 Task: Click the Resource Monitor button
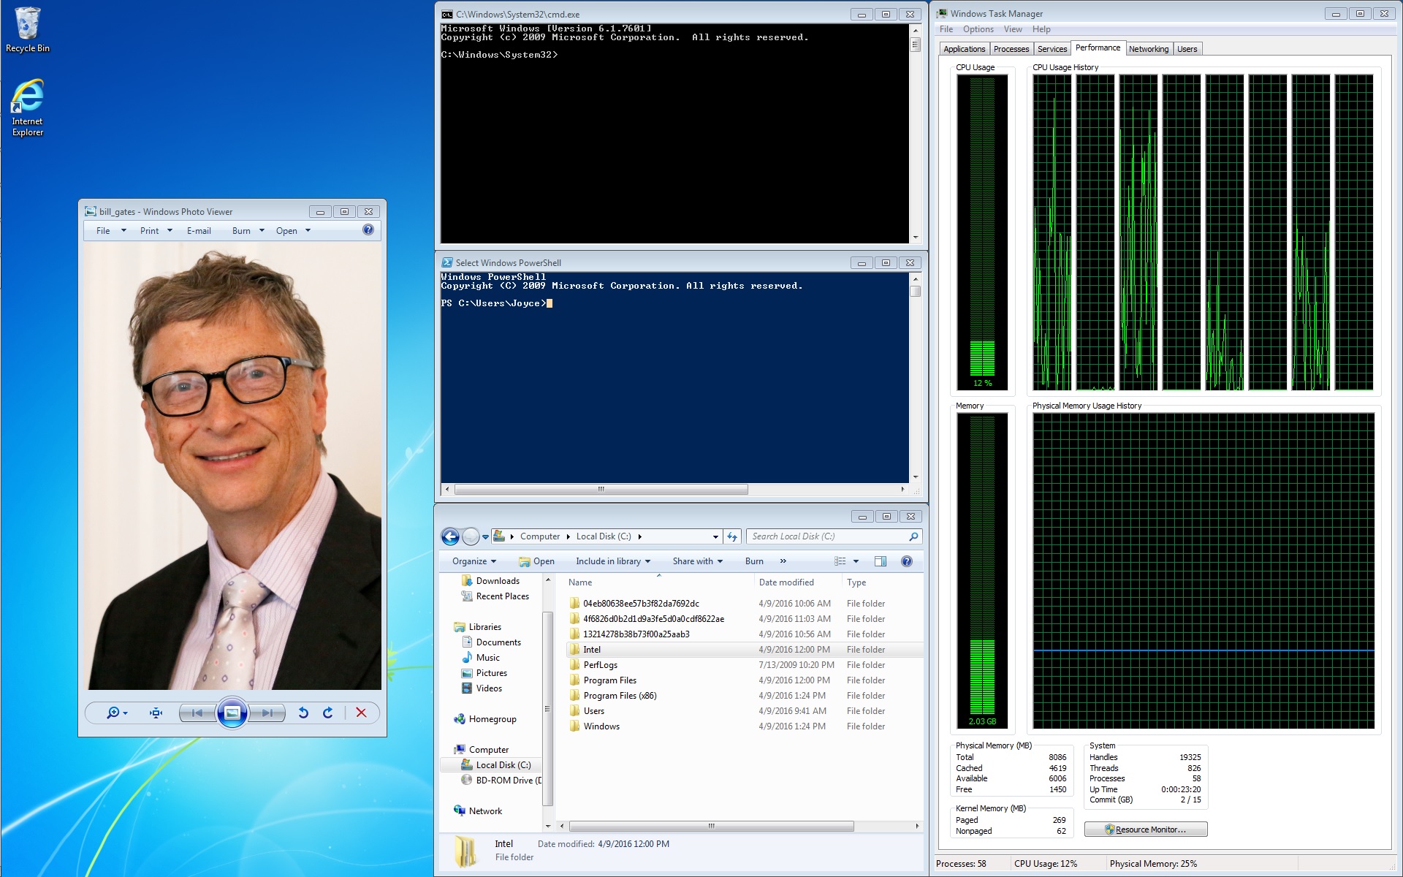coord(1145,829)
